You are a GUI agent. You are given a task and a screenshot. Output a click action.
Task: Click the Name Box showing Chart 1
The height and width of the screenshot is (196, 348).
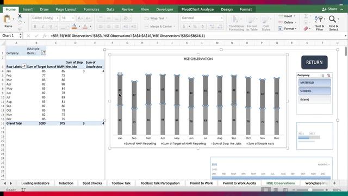click(x=10, y=35)
